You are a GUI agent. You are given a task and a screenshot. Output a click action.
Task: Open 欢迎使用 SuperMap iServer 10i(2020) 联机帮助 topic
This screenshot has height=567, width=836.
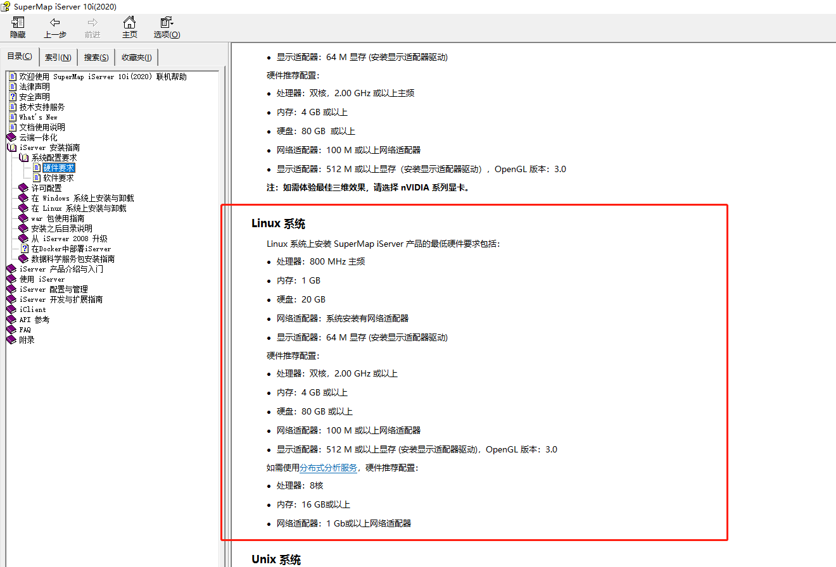point(103,77)
